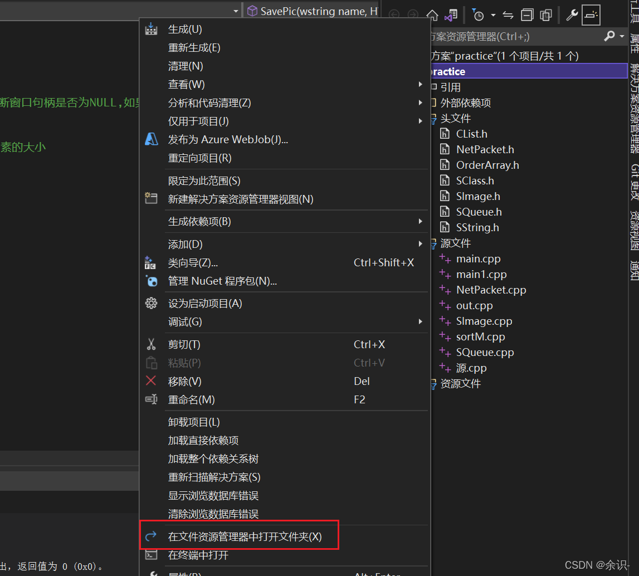This screenshot has width=639, height=576.
Task: Select the 头文件 filter folder
Action: [456, 119]
